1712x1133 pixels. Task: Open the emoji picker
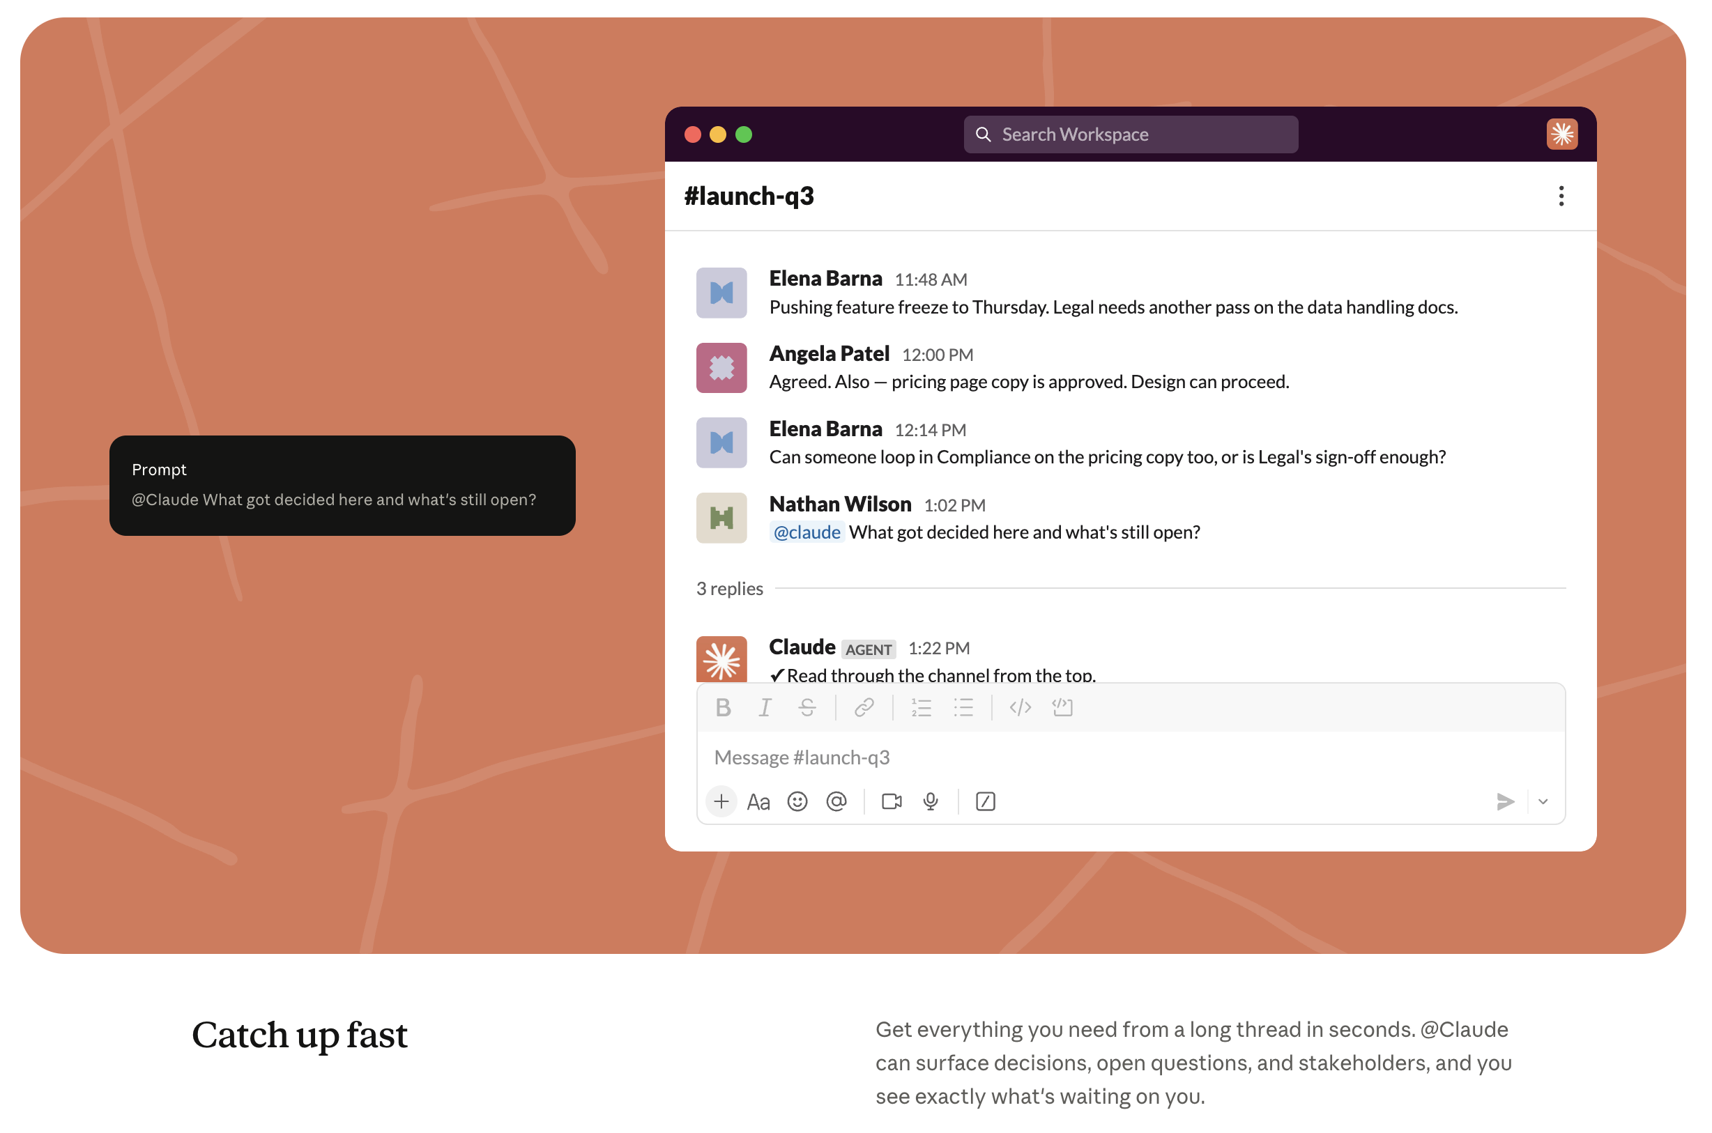[798, 802]
